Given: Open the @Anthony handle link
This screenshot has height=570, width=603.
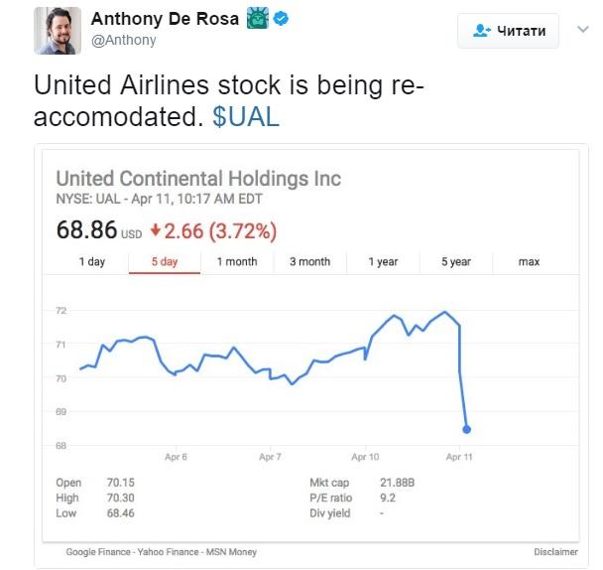Looking at the screenshot, I should click(x=122, y=41).
